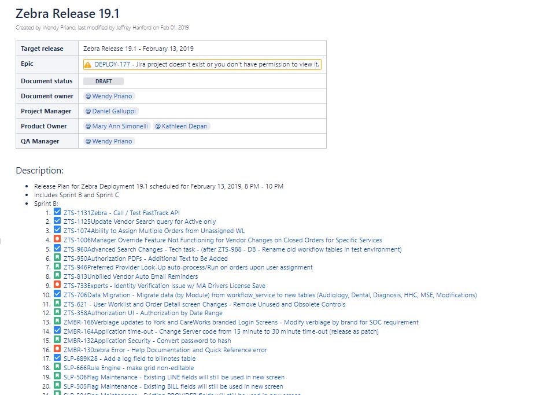The height and width of the screenshot is (395, 539).
Task: Click the green story icon for ZTS-950Authorization PDFs
Action: (57, 257)
